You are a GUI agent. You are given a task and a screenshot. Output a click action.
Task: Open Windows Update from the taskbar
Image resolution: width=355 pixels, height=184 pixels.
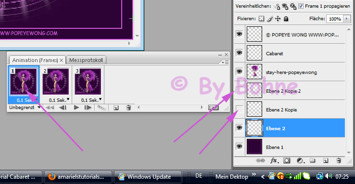pyautogui.click(x=148, y=177)
